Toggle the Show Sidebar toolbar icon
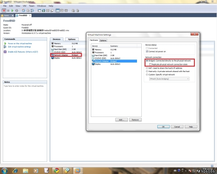This screenshot has width=217, height=174. click(39, 11)
